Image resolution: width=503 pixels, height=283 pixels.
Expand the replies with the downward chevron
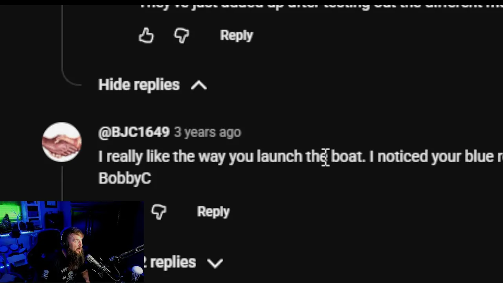215,263
